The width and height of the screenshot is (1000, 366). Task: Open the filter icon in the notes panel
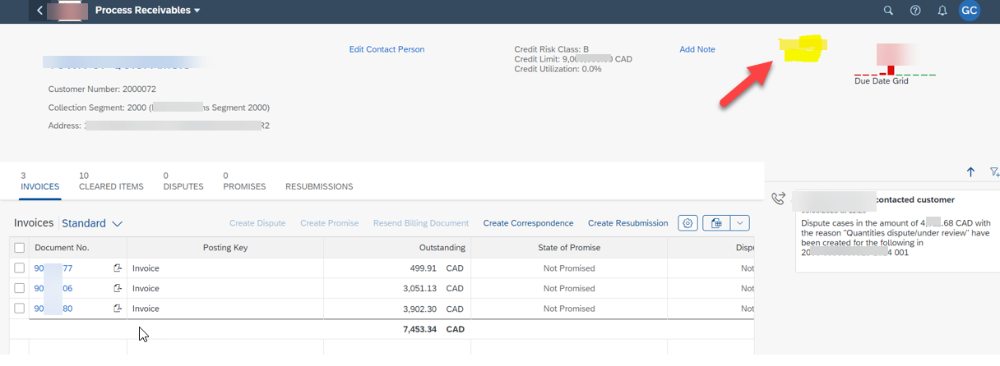pyautogui.click(x=995, y=172)
